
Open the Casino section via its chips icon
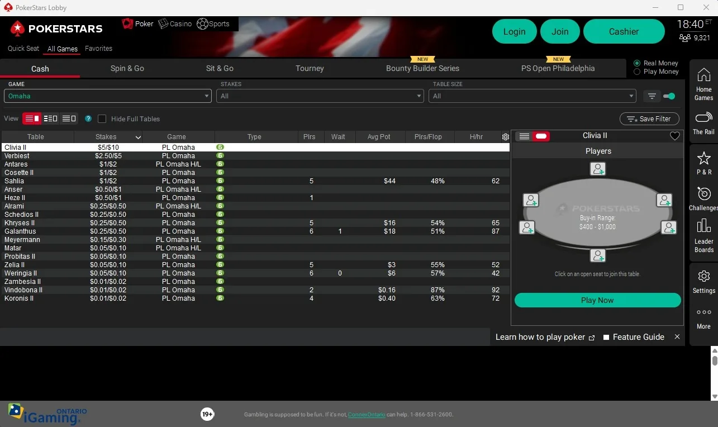click(x=163, y=24)
